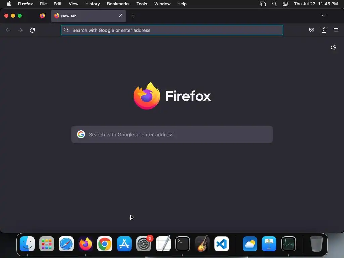Viewport: 344px width, 258px height.
Task: Click the Firefox icon in the Dock
Action: point(86,244)
